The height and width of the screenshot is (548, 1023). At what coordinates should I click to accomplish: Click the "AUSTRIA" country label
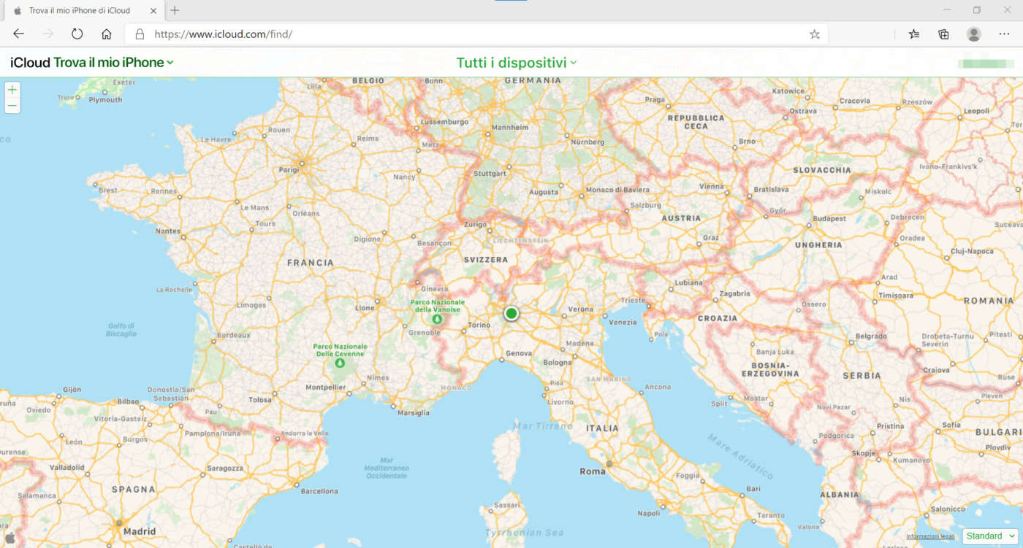click(x=681, y=218)
